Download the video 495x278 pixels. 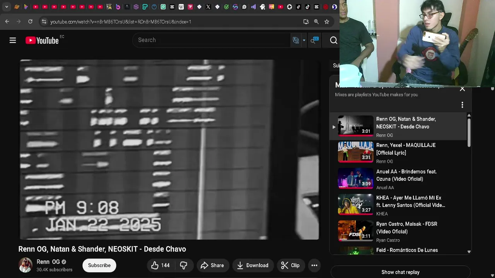[253, 265]
